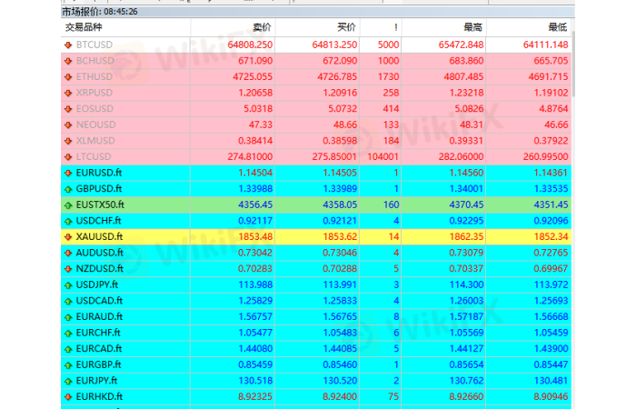Click the 最高 column header
Viewport: 636px width, 409px height.
coord(472,27)
